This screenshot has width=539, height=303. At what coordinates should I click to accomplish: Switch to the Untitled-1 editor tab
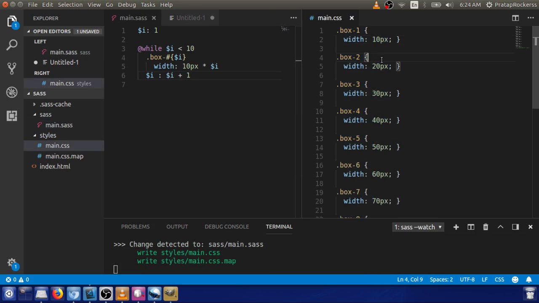coord(191,18)
